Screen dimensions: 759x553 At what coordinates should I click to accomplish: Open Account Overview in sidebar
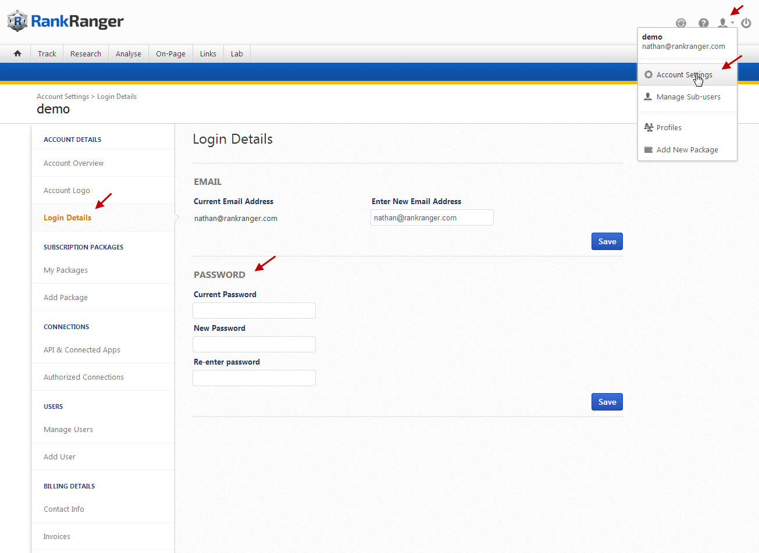(x=74, y=163)
